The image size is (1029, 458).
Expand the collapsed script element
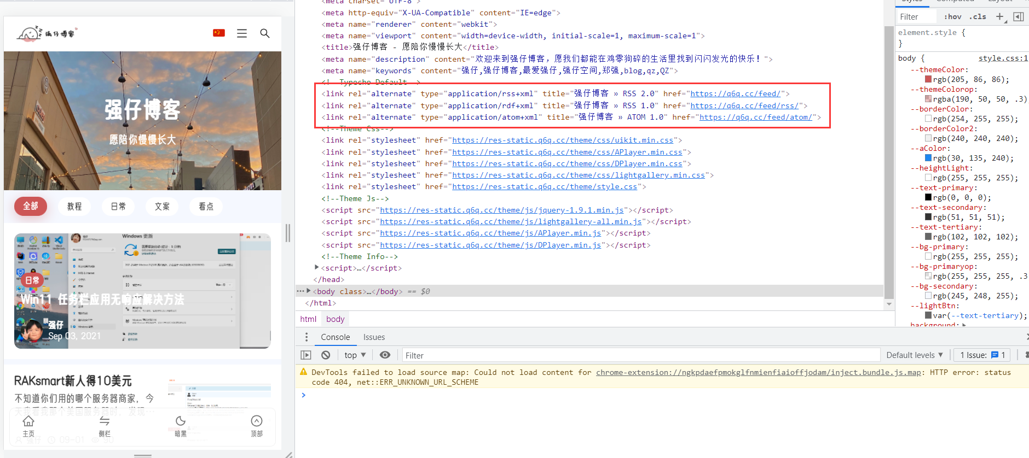[317, 268]
